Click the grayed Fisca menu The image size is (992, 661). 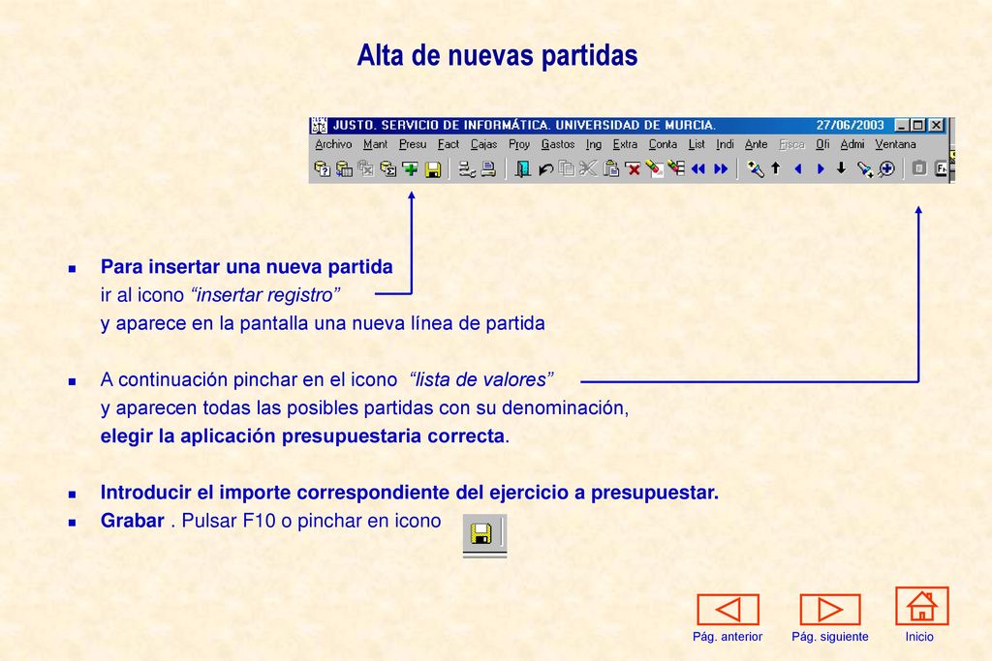792,144
